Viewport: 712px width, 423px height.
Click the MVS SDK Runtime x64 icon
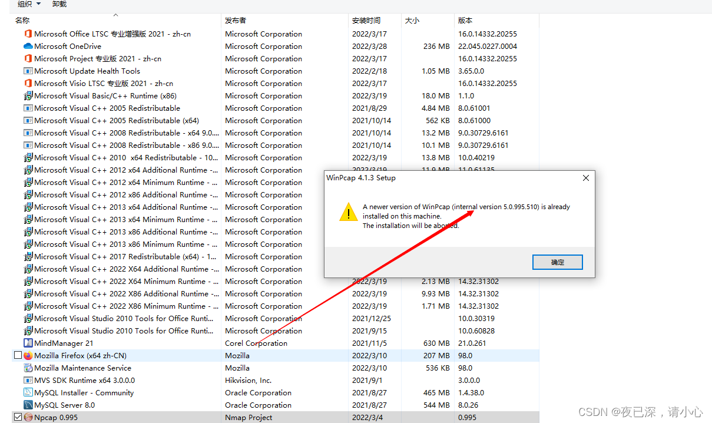pyautogui.click(x=28, y=380)
